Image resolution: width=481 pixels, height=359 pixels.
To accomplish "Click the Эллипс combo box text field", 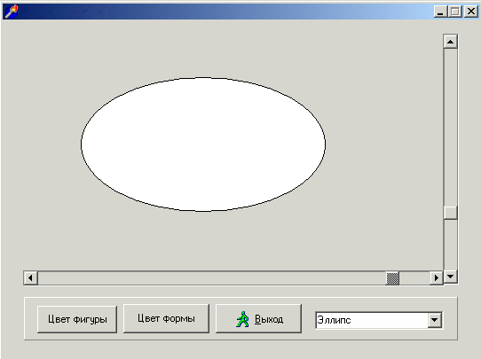I will (x=372, y=320).
